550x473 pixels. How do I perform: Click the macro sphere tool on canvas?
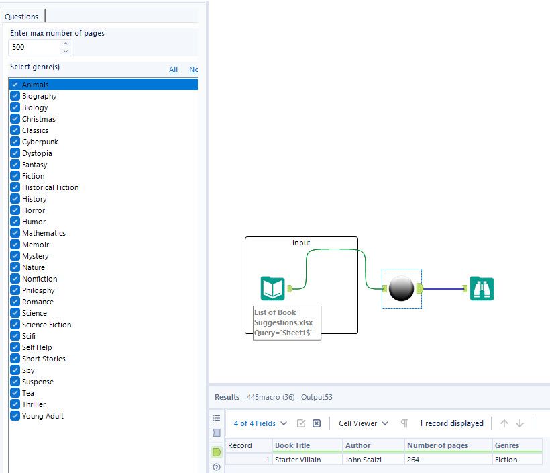point(401,288)
